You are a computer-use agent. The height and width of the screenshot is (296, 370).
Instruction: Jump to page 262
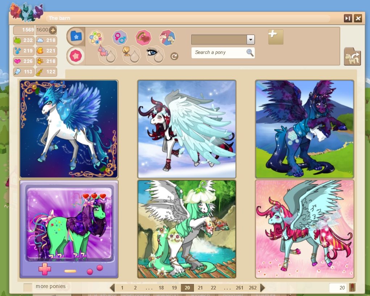coord(253,288)
